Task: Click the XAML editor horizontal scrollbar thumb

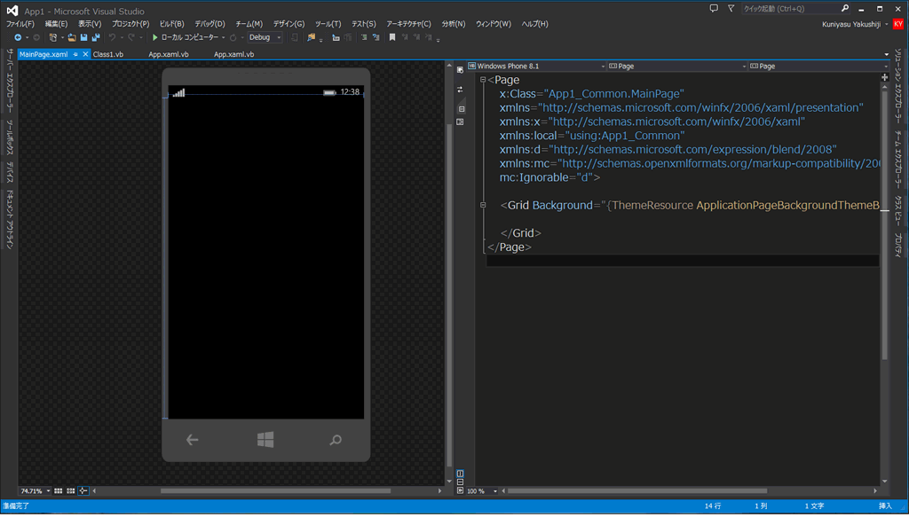Action: pos(637,491)
